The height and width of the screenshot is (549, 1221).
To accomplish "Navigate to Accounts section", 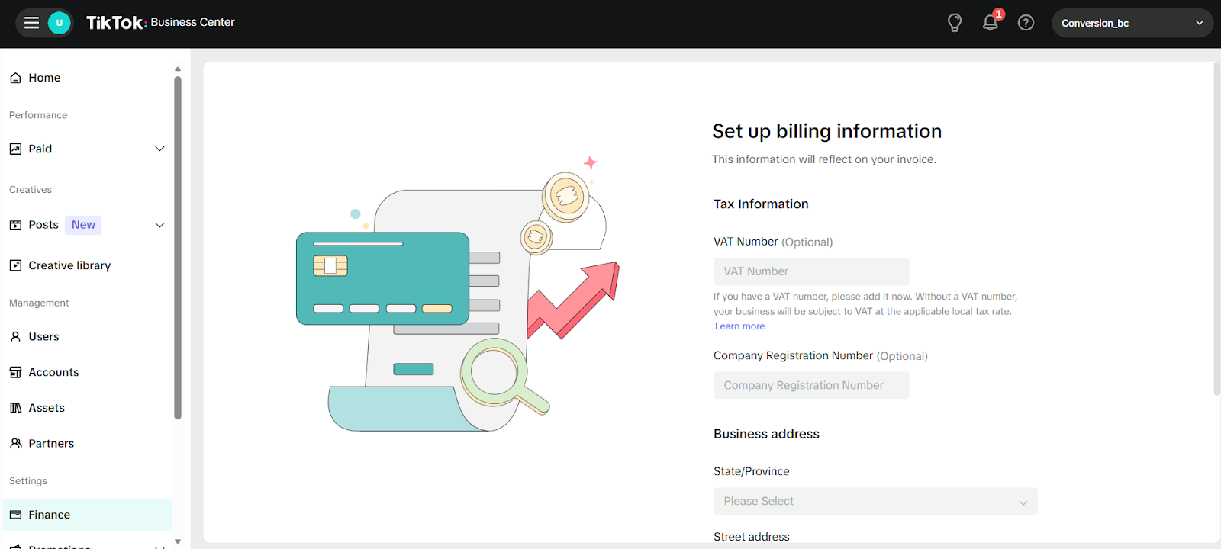I will [x=53, y=372].
